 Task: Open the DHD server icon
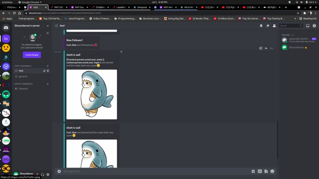[x=6, y=159]
